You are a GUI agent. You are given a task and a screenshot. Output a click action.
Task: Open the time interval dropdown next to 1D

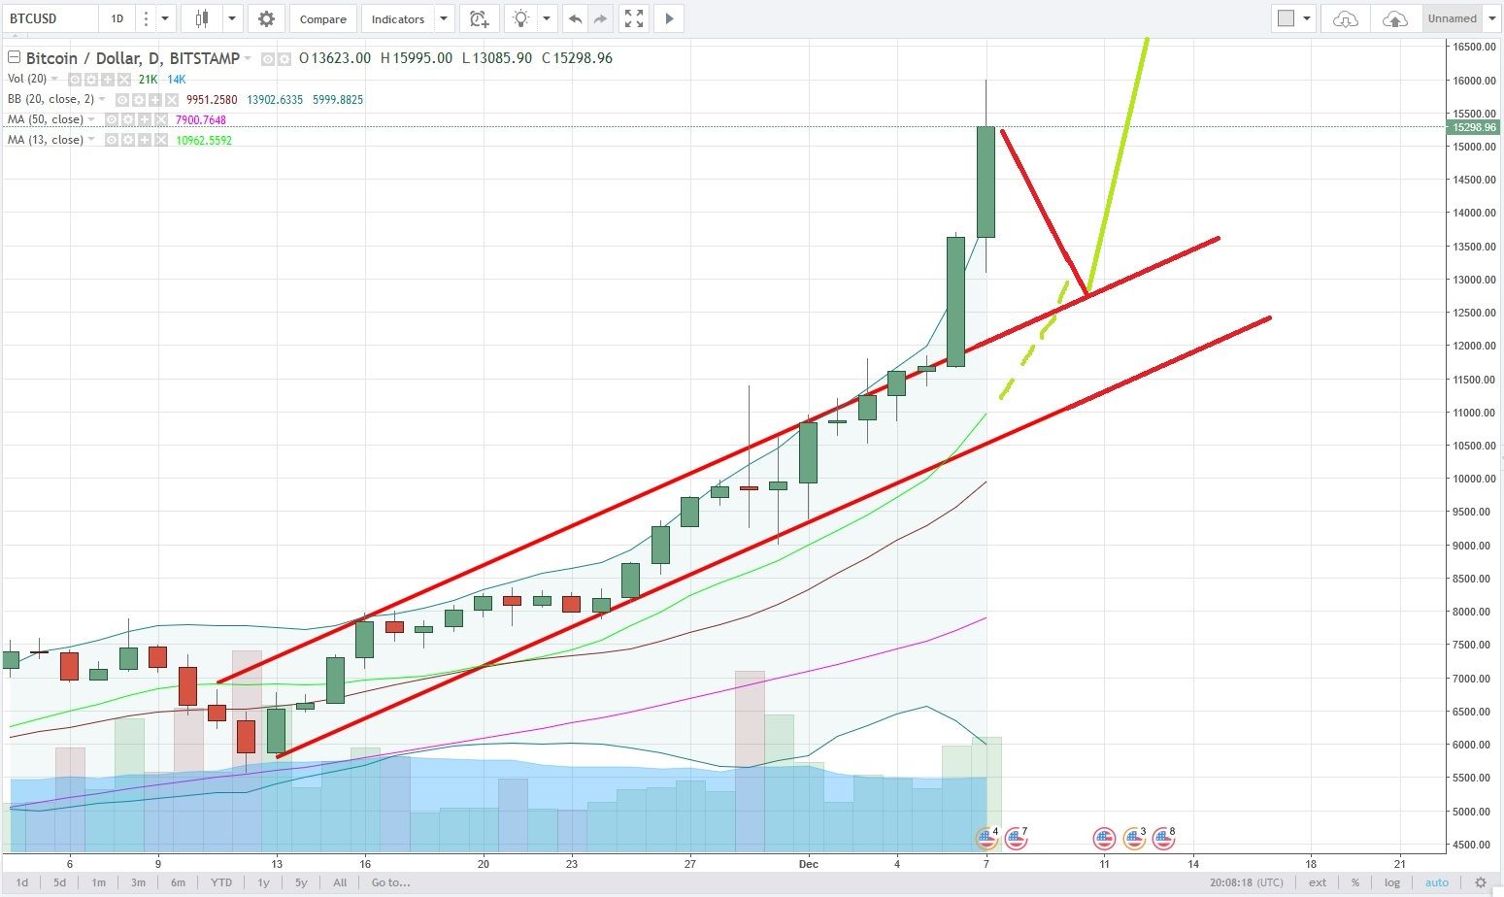(166, 18)
